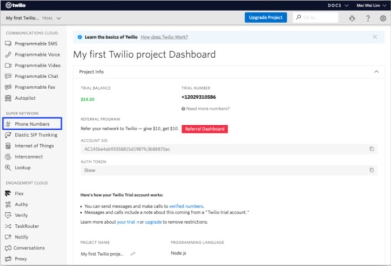This screenshot has height=266, width=391.
Task: Click the Proxy icon
Action: point(8,259)
